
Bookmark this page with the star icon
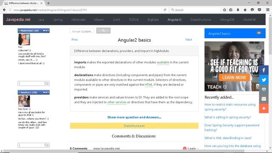click(x=224, y=10)
